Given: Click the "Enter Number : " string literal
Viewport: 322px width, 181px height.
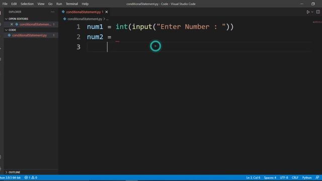Looking at the screenshot, I should click(191, 27).
